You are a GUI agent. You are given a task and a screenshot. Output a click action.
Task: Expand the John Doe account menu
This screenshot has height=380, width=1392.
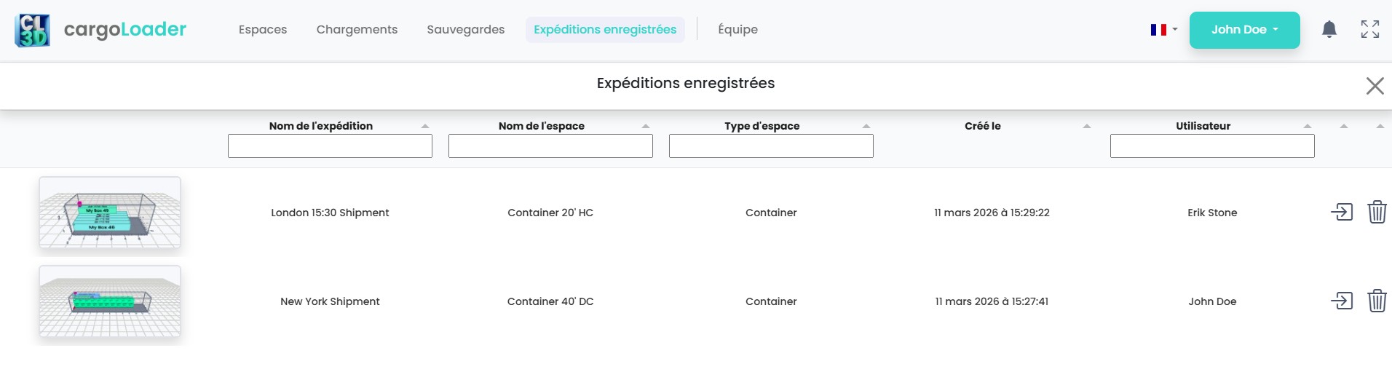point(1244,30)
